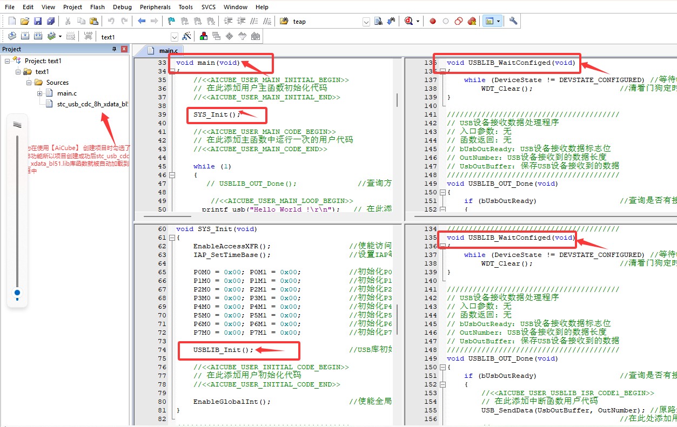Open the Manage Project Items colored blocks icon
The image size is (677, 427).
[x=204, y=36]
